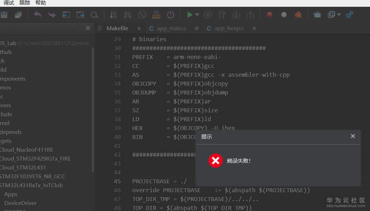The image size is (370, 211).
Task: Click the Step Into debug icon
Action: click(236, 15)
